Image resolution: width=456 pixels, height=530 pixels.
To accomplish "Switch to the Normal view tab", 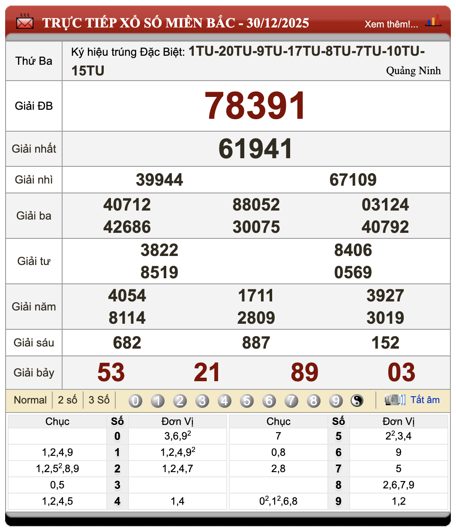I will point(30,400).
